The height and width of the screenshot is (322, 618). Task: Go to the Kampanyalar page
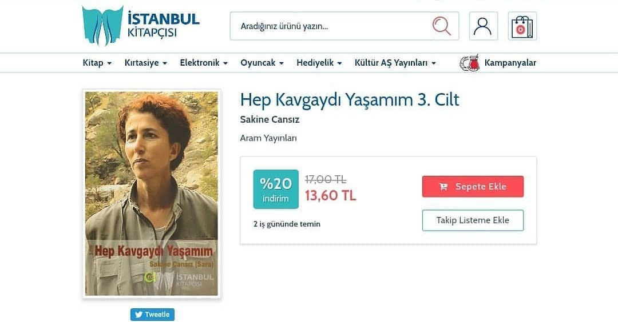510,63
